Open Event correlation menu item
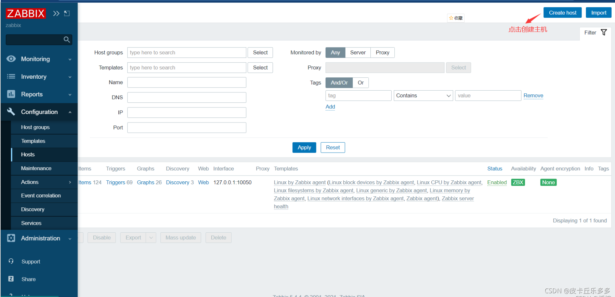 (x=44, y=196)
